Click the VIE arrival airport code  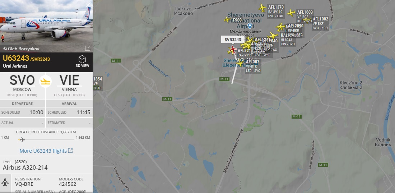click(69, 81)
